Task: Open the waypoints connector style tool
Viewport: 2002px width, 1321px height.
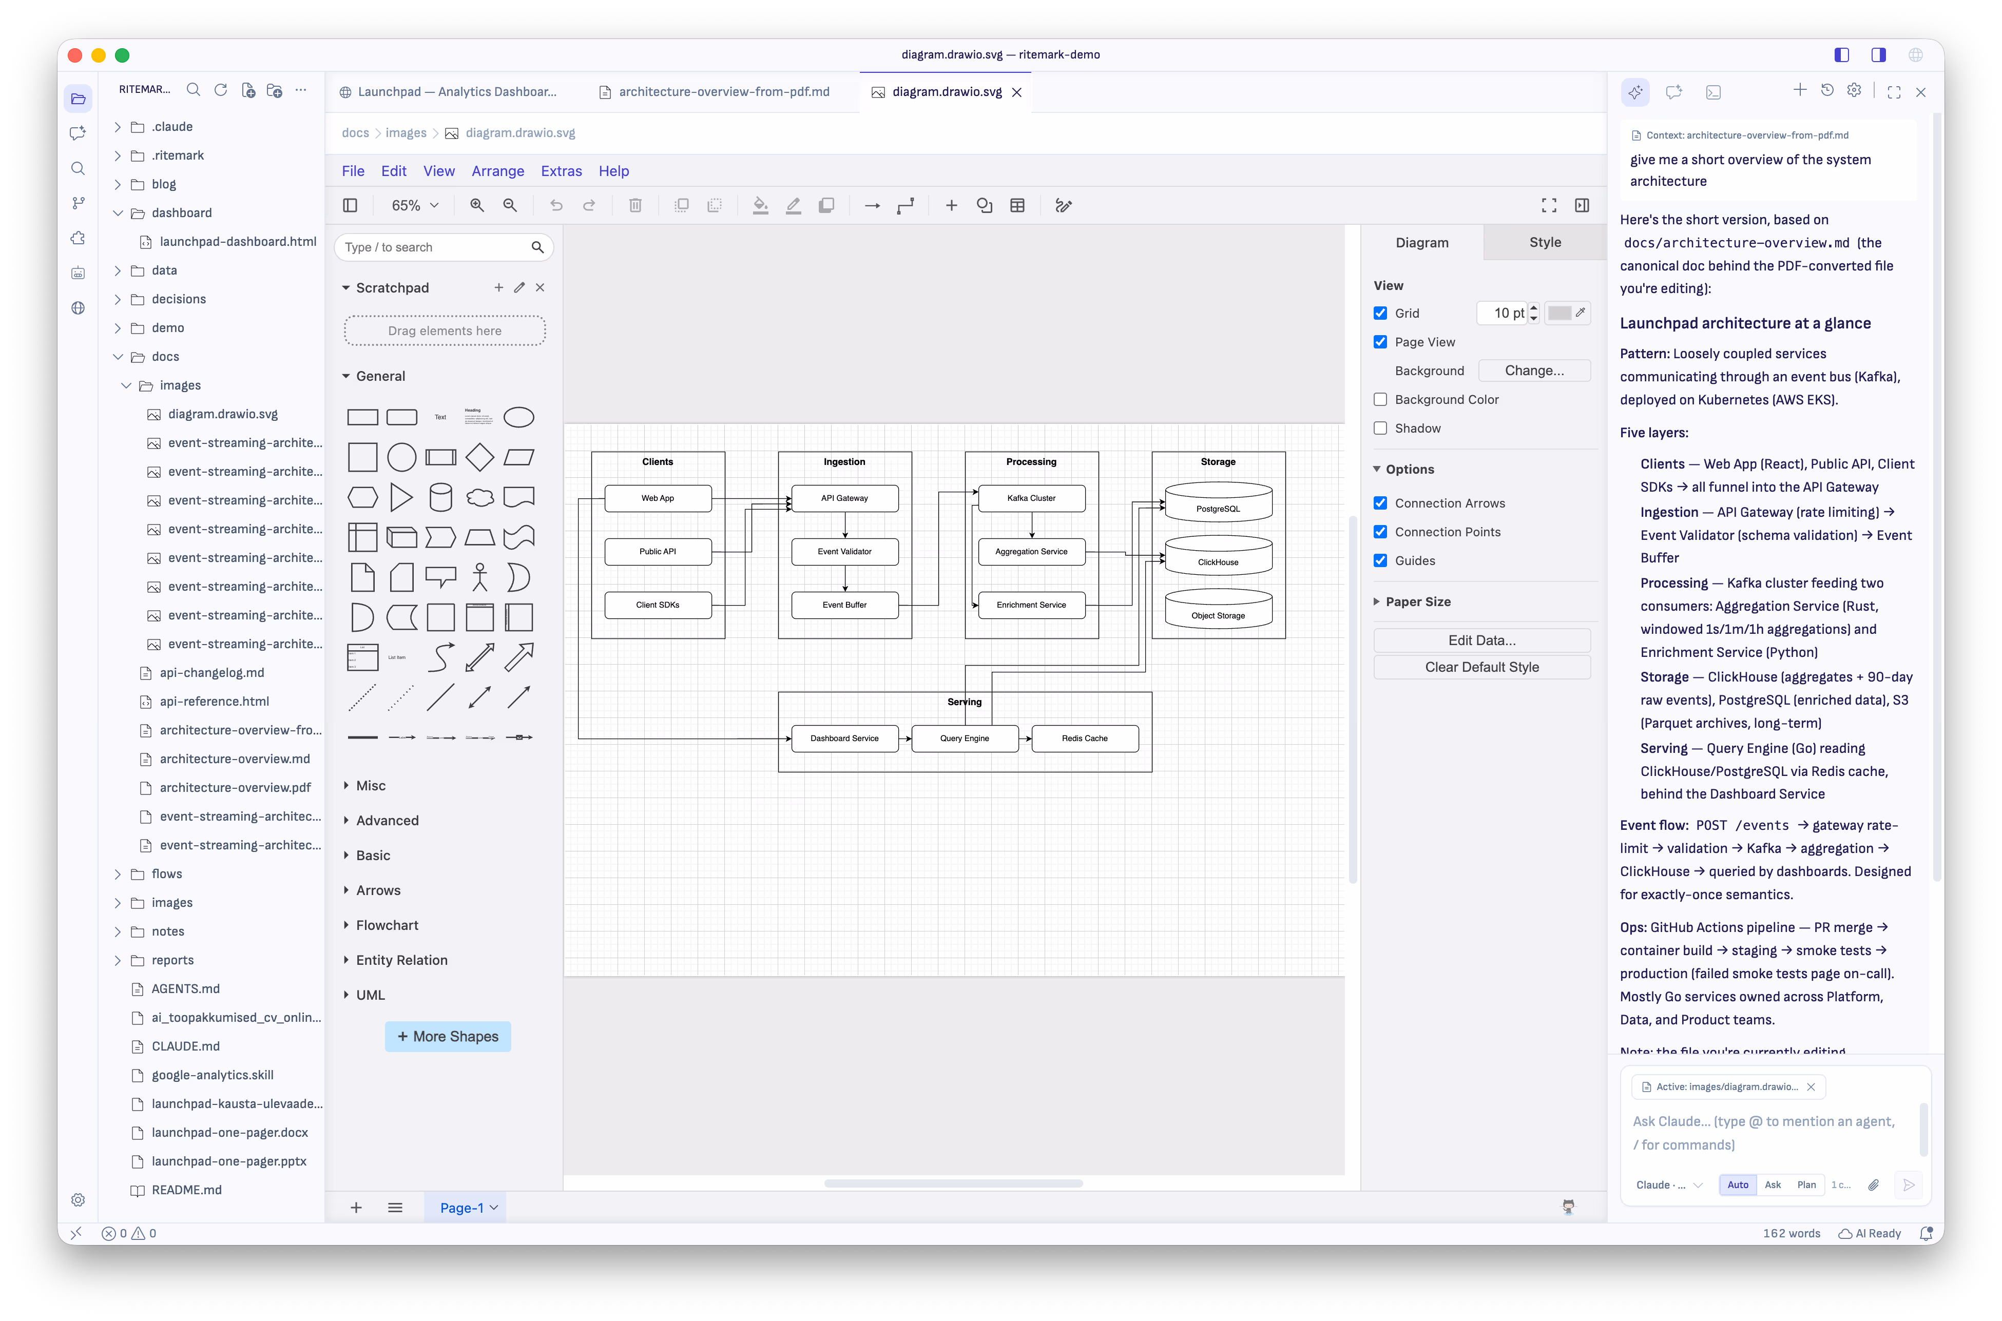Action: click(905, 206)
